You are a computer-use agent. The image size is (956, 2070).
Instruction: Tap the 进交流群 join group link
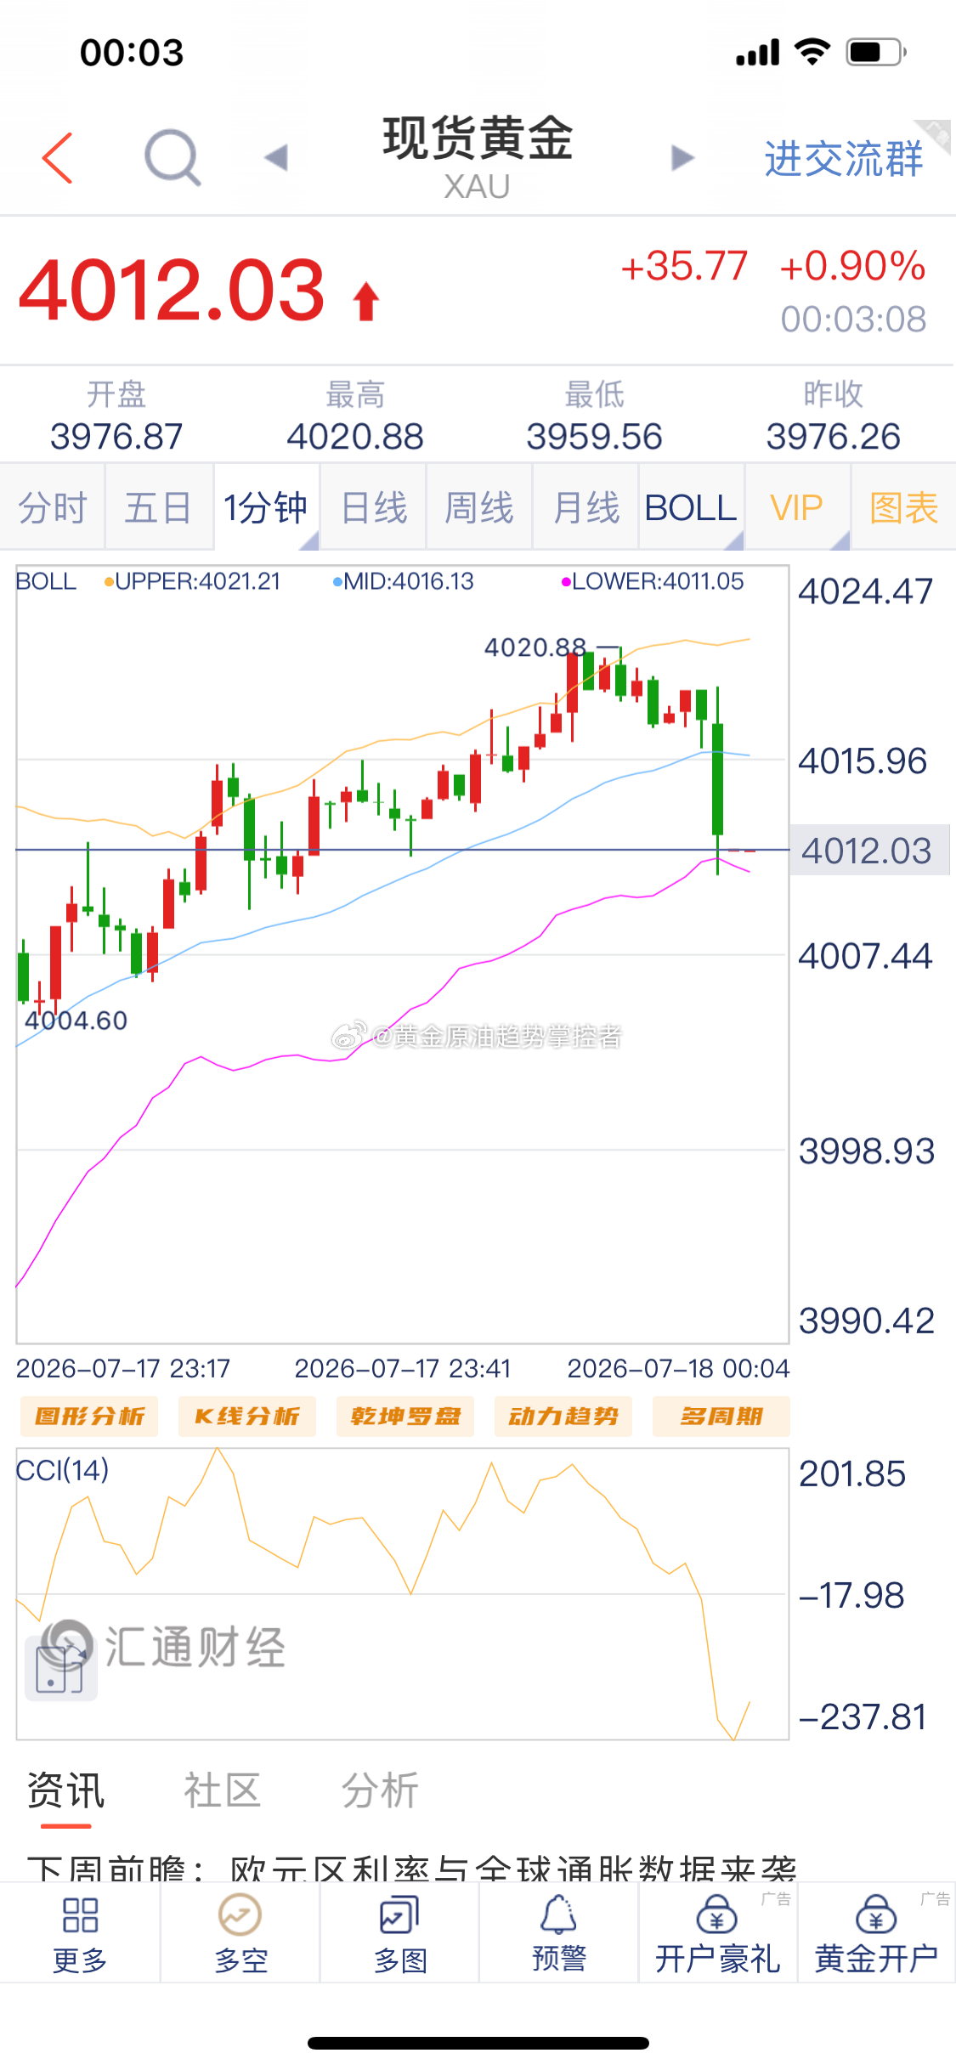click(844, 158)
